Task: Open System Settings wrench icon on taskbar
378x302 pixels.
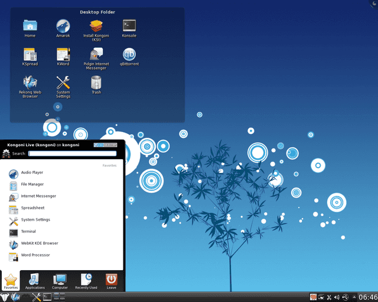Action: coord(37,297)
